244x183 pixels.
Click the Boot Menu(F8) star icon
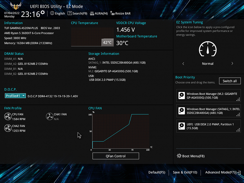click(179, 156)
